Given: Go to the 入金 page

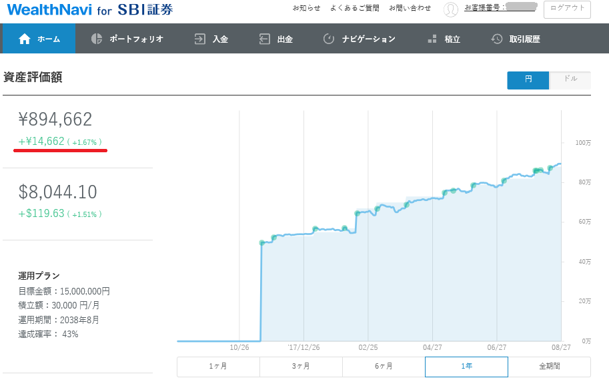Looking at the screenshot, I should pyautogui.click(x=211, y=39).
